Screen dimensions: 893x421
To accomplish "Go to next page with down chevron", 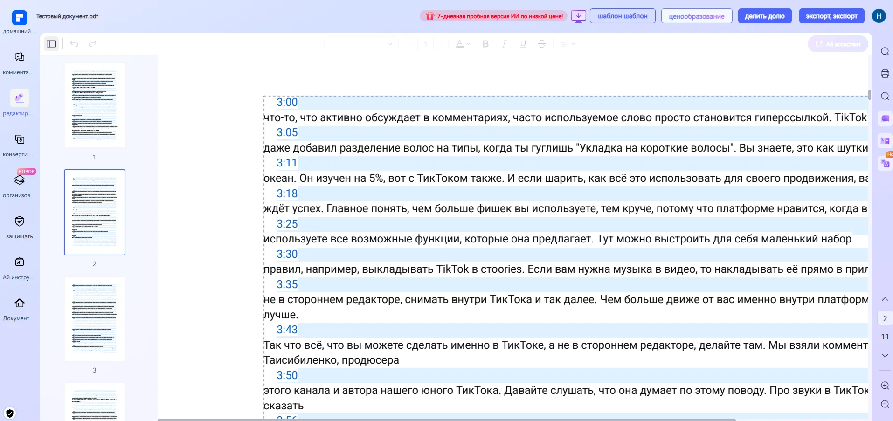I will (x=885, y=355).
